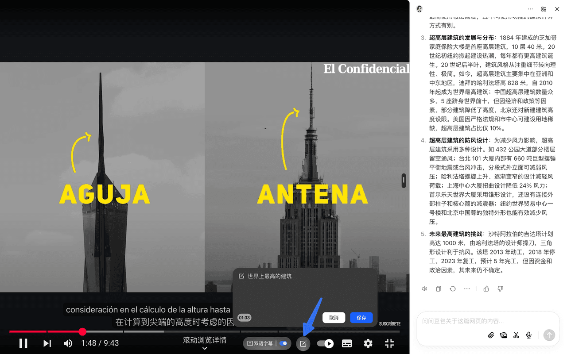Open the apps grid icon in sidebar header
The width and height of the screenshot is (567, 354).
pyautogui.click(x=544, y=9)
